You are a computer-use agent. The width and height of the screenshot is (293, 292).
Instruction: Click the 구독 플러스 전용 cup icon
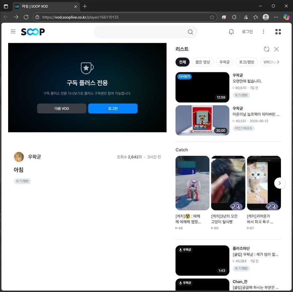coord(87,68)
